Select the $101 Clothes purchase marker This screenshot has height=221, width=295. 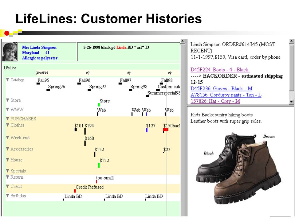coord(76,130)
